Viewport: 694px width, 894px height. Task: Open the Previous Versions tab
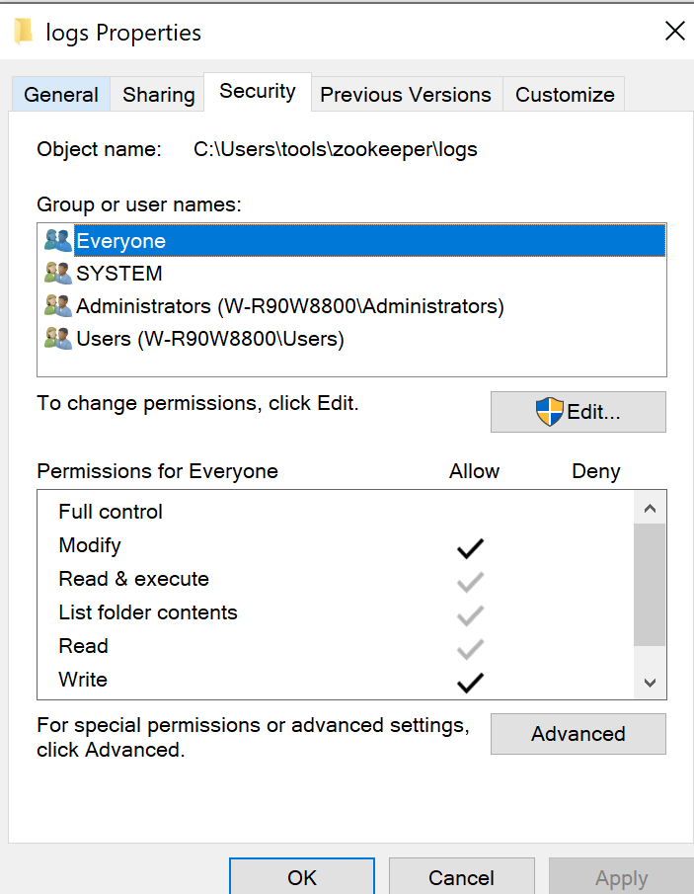405,94
